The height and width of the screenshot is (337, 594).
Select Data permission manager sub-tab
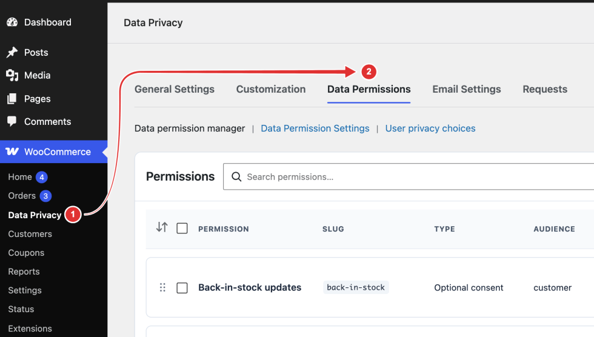[189, 128]
